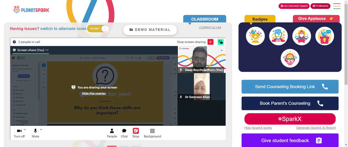Click the SparkX button

click(290, 119)
